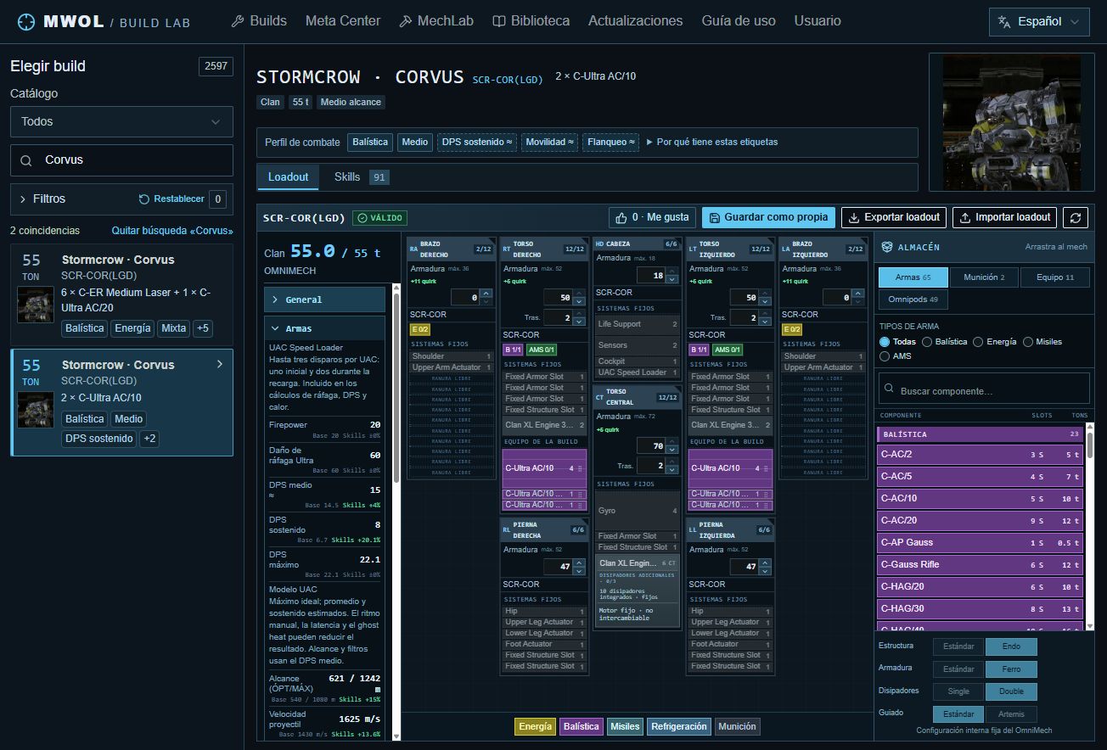Screen dimensions: 1107x750
Task: Toggle Estructura to Estándar
Action: click(x=958, y=646)
